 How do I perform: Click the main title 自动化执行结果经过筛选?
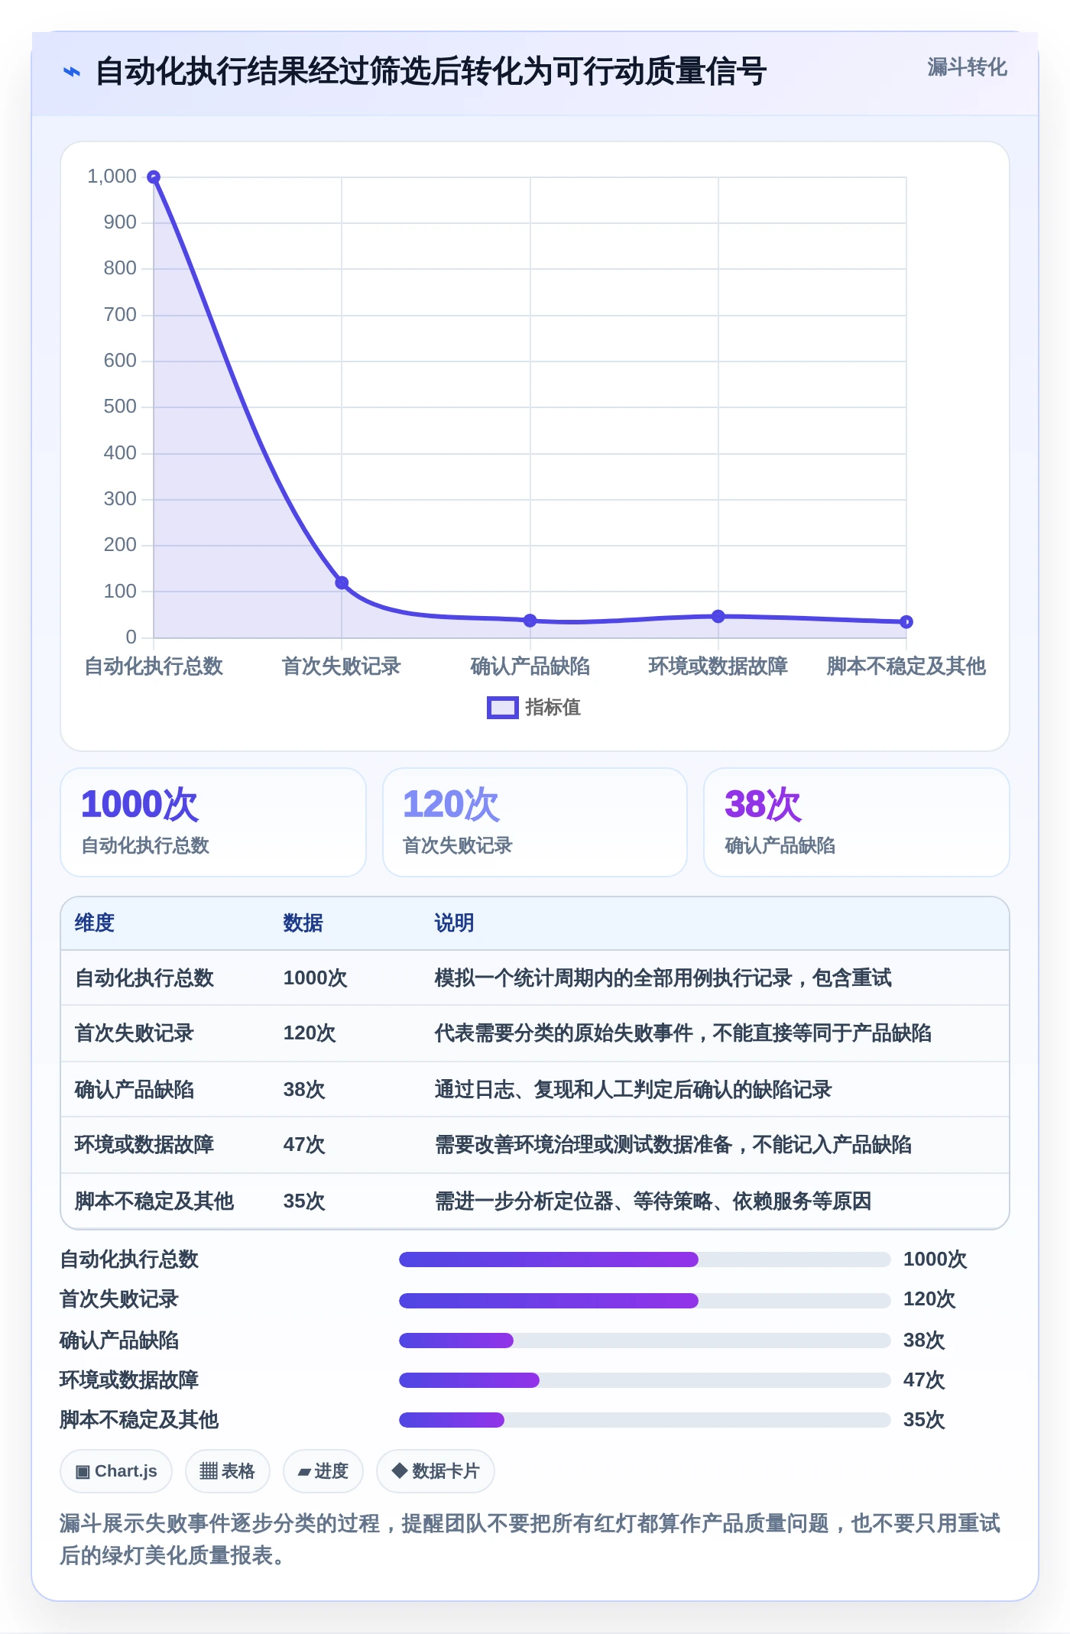(430, 72)
